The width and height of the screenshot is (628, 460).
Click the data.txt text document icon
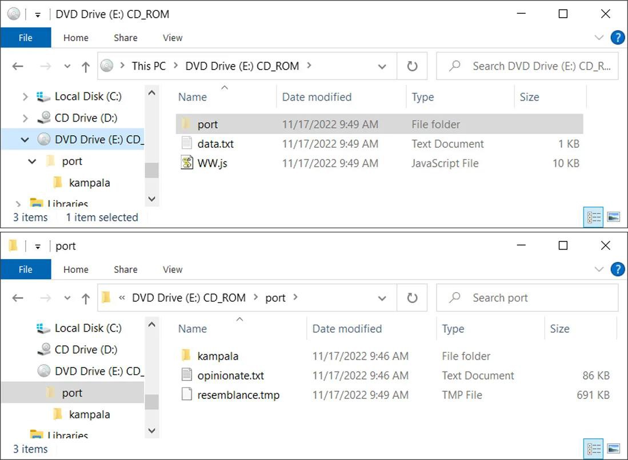(187, 144)
